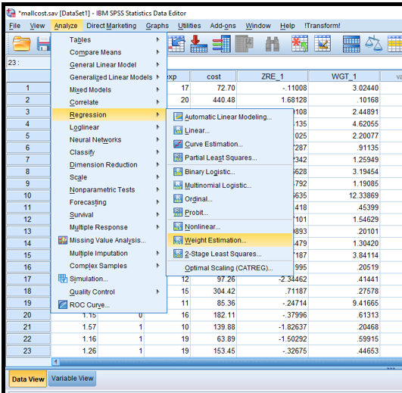Image resolution: width=402 pixels, height=393 pixels.
Task: Click the Select Cases toolbar icon
Action: (x=395, y=44)
